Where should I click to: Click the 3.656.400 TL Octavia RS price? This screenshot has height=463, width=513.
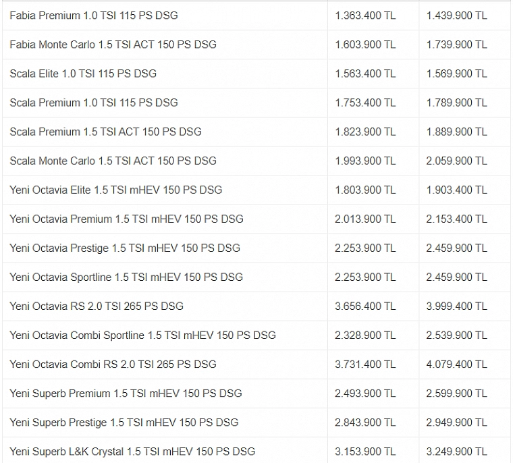pos(365,306)
